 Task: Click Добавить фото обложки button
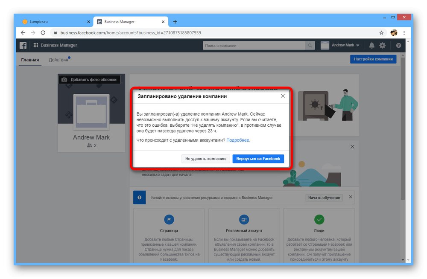(x=90, y=79)
